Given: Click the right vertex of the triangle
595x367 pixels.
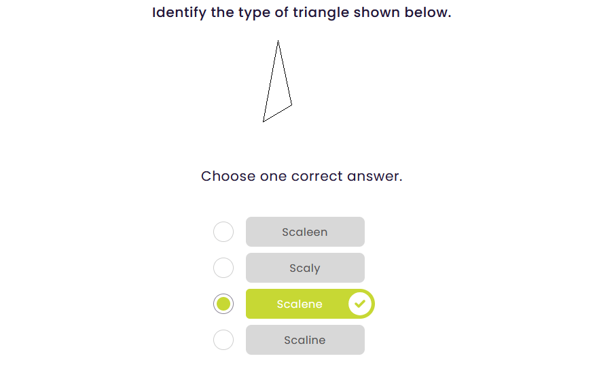Looking at the screenshot, I should [291, 105].
